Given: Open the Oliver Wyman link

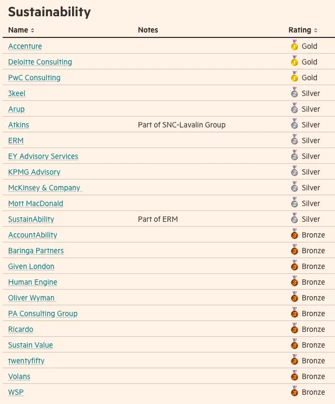Looking at the screenshot, I should coord(31,298).
